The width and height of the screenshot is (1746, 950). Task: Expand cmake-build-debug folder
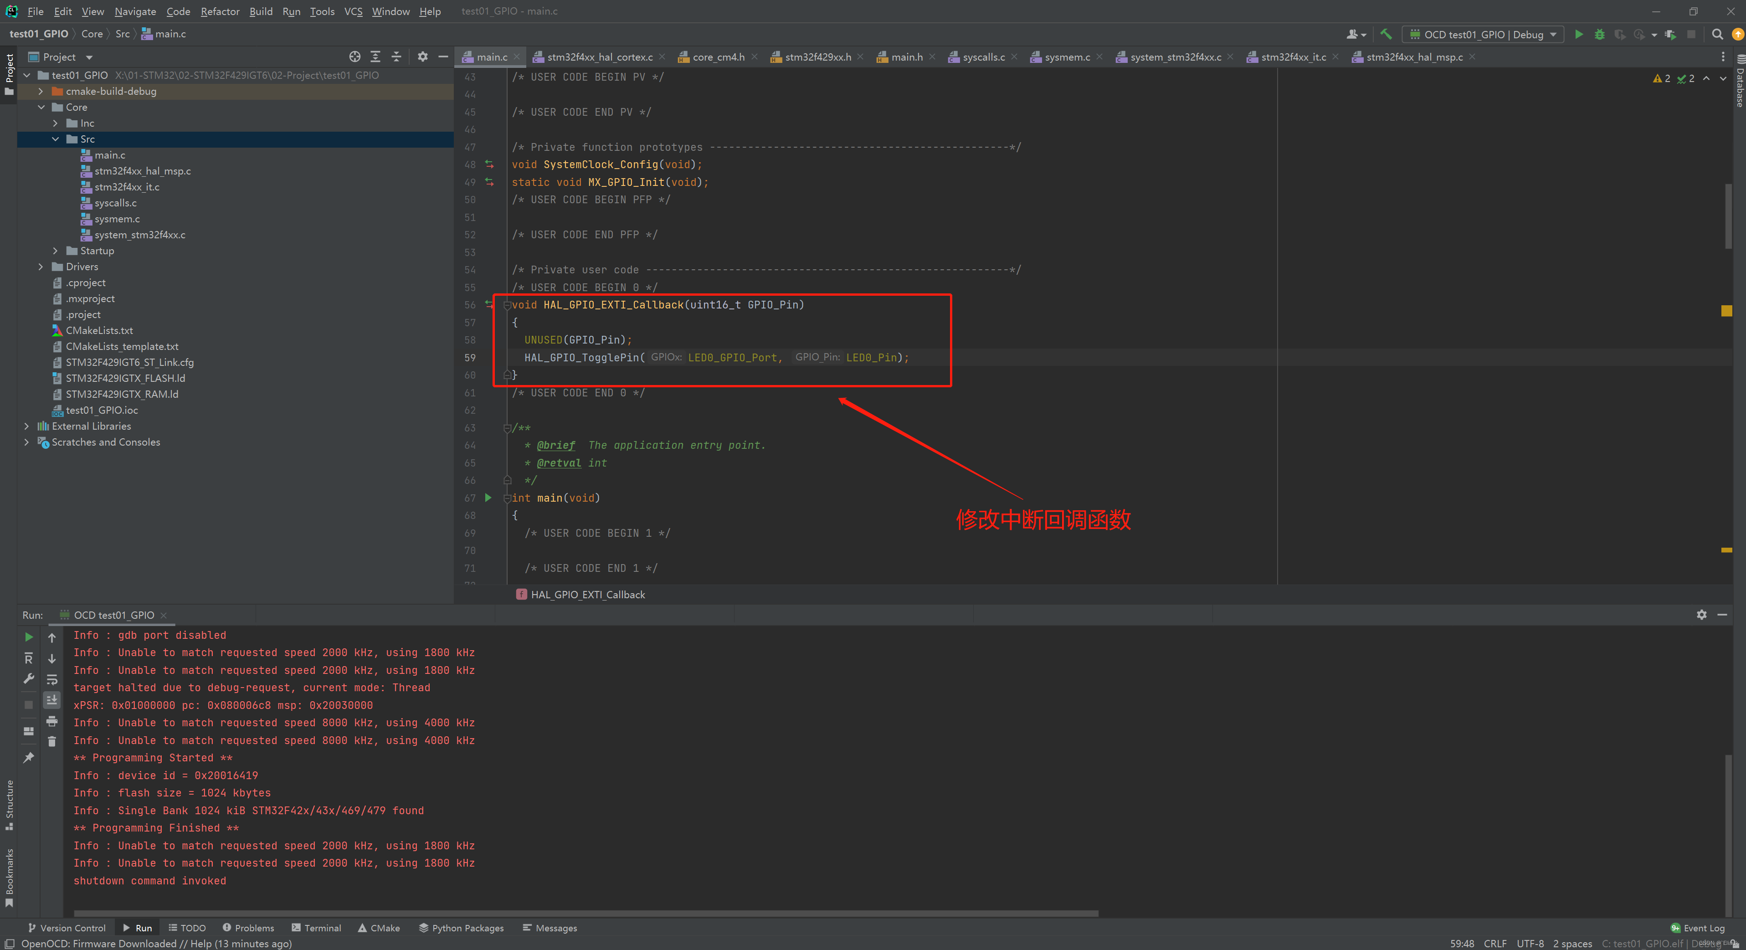pos(41,92)
